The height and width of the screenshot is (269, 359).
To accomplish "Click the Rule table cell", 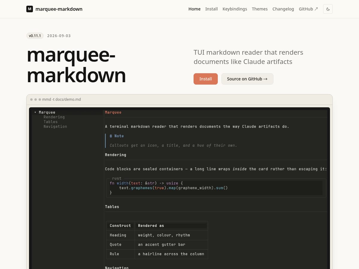I will tap(114, 254).
